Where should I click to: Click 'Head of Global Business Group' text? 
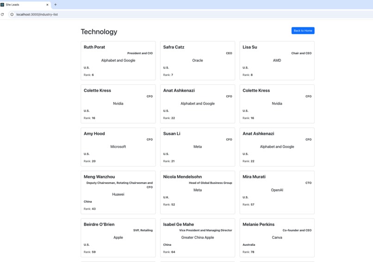click(210, 183)
